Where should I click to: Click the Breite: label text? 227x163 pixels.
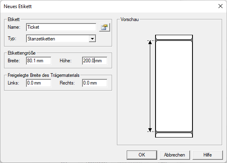coord(14,61)
